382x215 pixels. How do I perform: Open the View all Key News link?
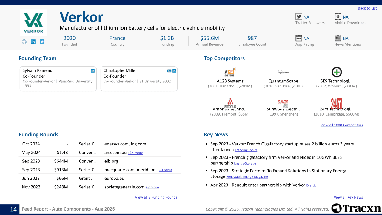tap(348, 197)
